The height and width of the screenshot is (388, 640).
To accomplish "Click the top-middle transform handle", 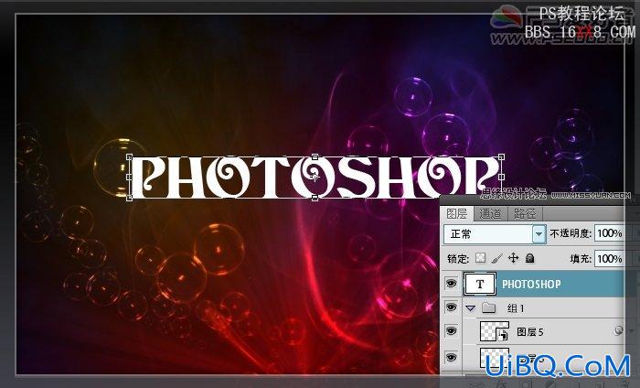I will pos(315,156).
